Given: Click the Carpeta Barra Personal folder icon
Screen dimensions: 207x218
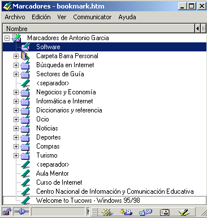Looking at the screenshot, I should (25, 56).
